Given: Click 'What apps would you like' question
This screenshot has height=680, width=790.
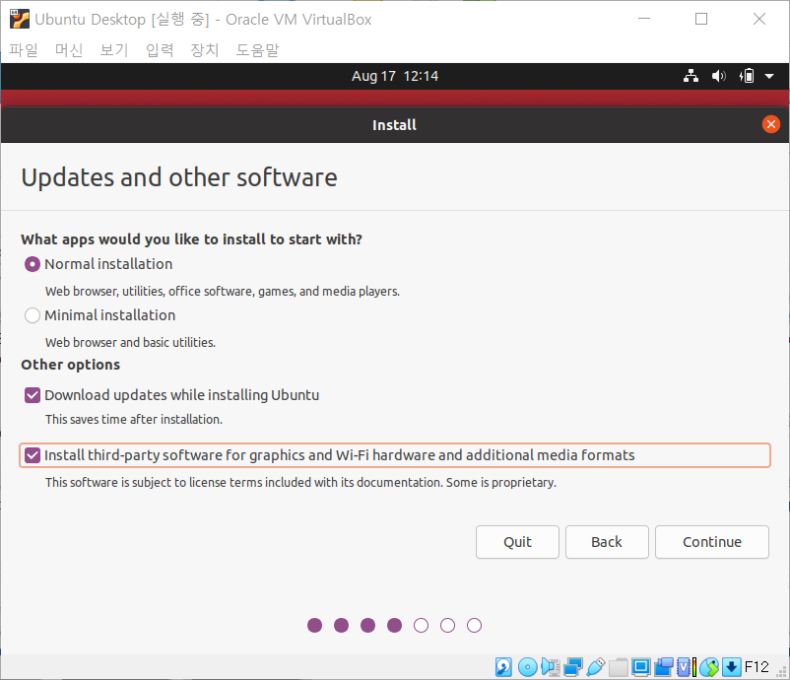Looking at the screenshot, I should click(191, 239).
